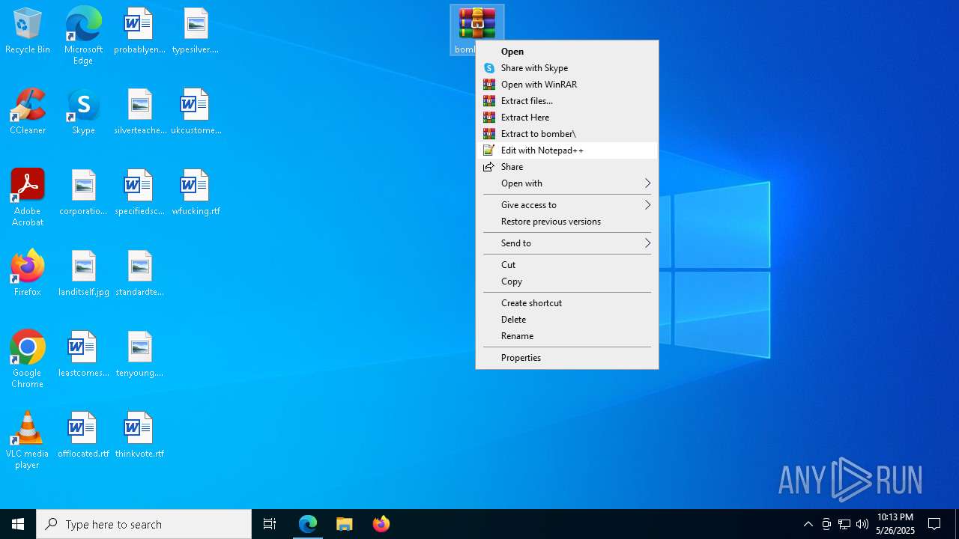Choose Restore previous versions
This screenshot has height=539, width=959.
tap(567, 222)
